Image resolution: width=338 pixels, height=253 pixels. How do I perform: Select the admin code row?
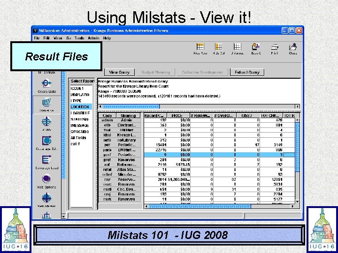119,120
